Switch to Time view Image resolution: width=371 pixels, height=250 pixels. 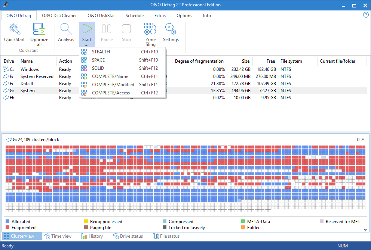(x=58, y=236)
